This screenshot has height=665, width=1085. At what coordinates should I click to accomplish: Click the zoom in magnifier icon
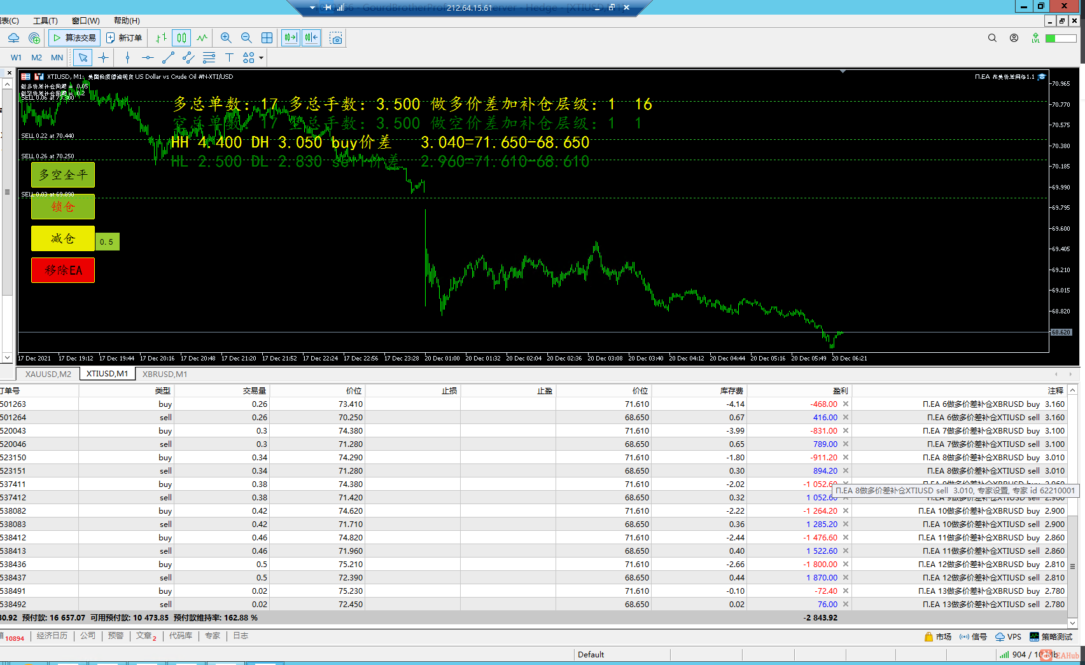(x=226, y=38)
